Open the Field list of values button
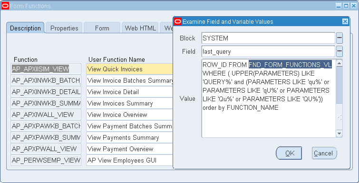Viewport: 359px width, 183px height. coord(340,51)
